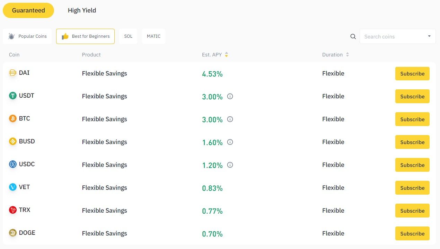Subscribe to BUSD Flexible Savings
Screen dimensions: 440x249
[412, 142]
